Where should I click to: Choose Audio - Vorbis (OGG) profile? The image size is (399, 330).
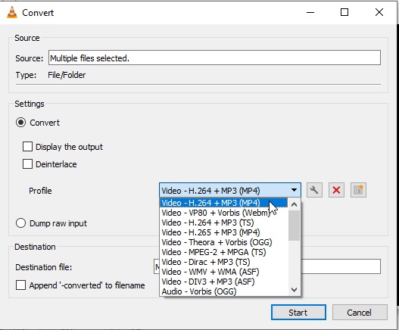224,291
